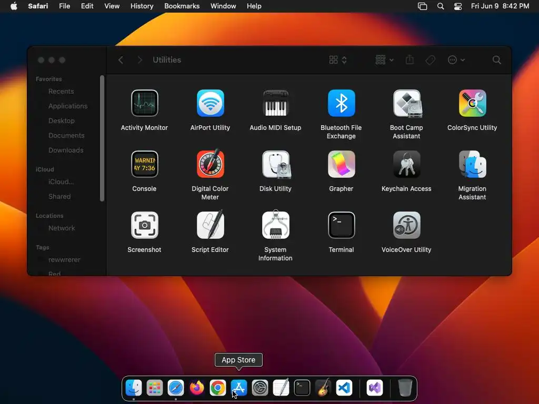Image resolution: width=539 pixels, height=404 pixels.
Task: Select Script Editor icon
Action: coord(210,224)
